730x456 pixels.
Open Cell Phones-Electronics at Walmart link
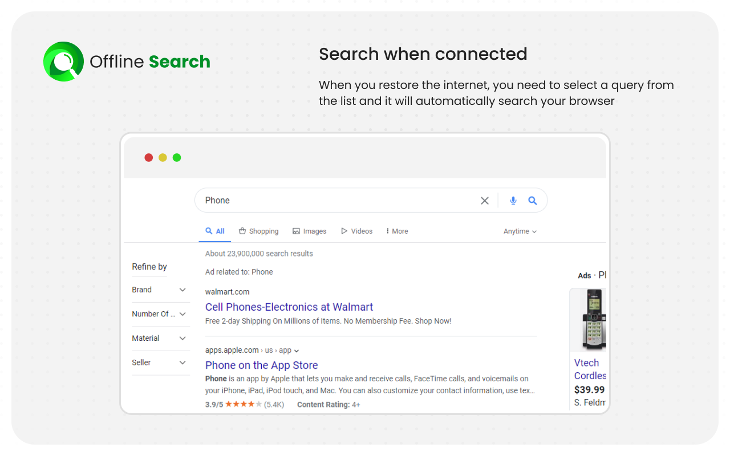[289, 307]
